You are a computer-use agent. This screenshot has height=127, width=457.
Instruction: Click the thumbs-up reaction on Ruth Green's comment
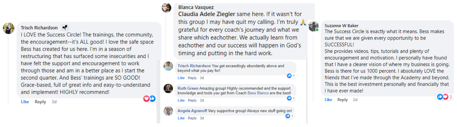point(289,98)
